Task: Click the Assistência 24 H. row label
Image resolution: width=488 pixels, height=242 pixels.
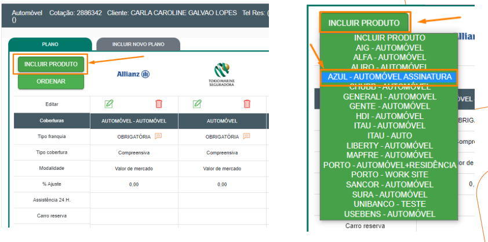Action: pyautogui.click(x=52, y=200)
